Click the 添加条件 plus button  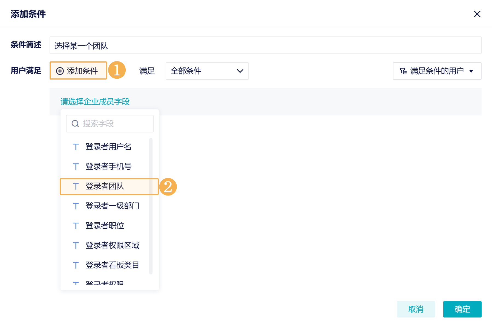(x=78, y=71)
